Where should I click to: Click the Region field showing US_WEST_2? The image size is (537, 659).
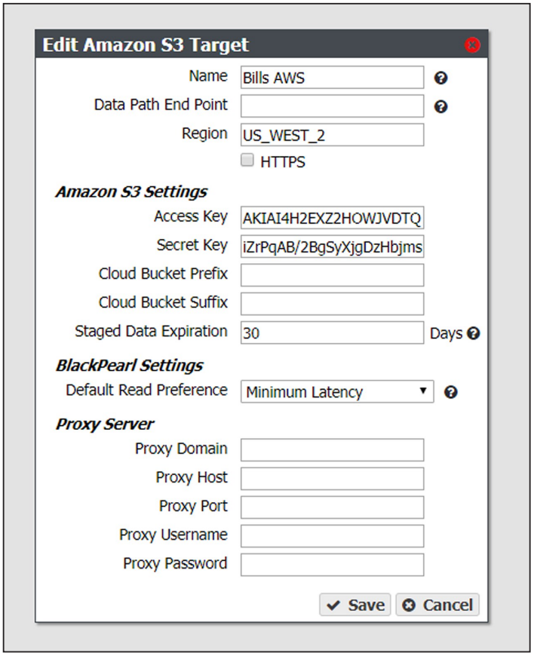(x=332, y=135)
